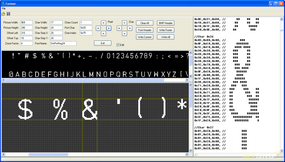Click the Write Current button
This screenshot has height=162, width=285.
click(x=145, y=37)
